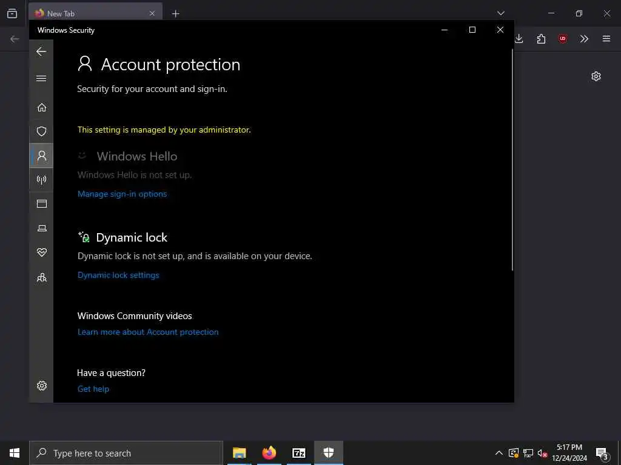The height and width of the screenshot is (465, 621).
Task: Open the Firefox application menu
Action: pos(606,39)
